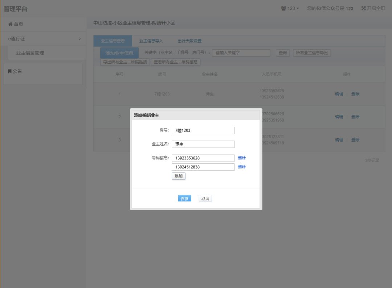Open the 出行天数设置 tab
This screenshot has width=392, height=288.
point(189,41)
